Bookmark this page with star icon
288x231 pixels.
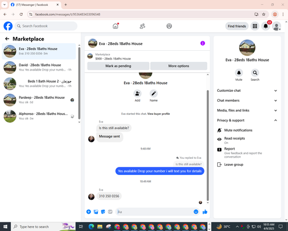(x=264, y=14)
